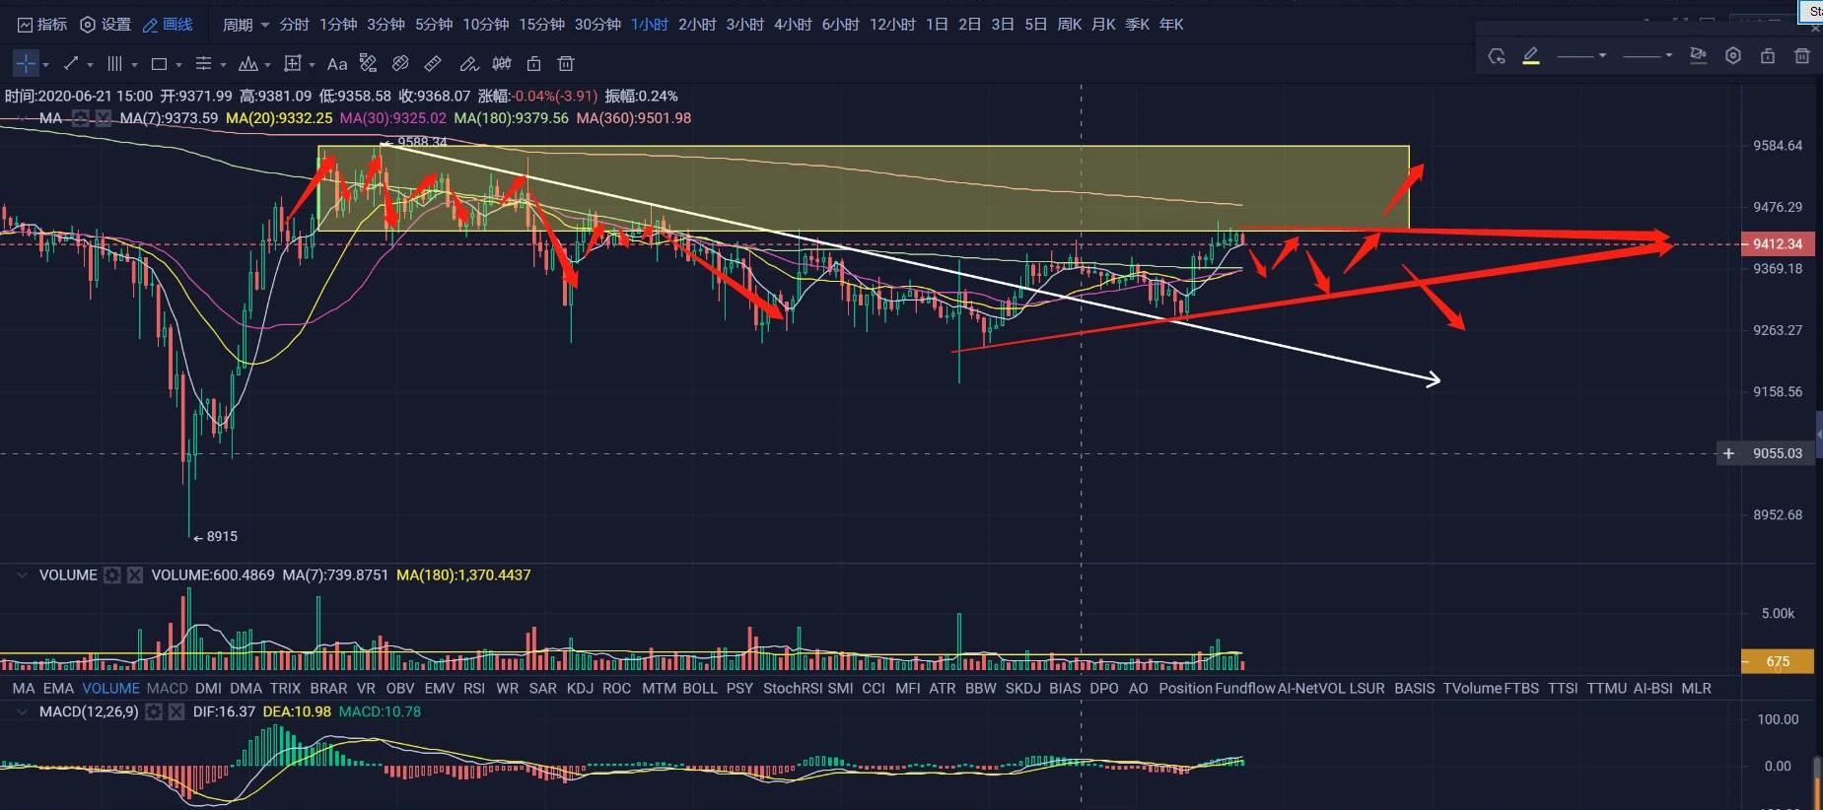This screenshot has width=1823, height=810.
Task: Select the wave pattern drawing tool
Action: click(x=247, y=64)
